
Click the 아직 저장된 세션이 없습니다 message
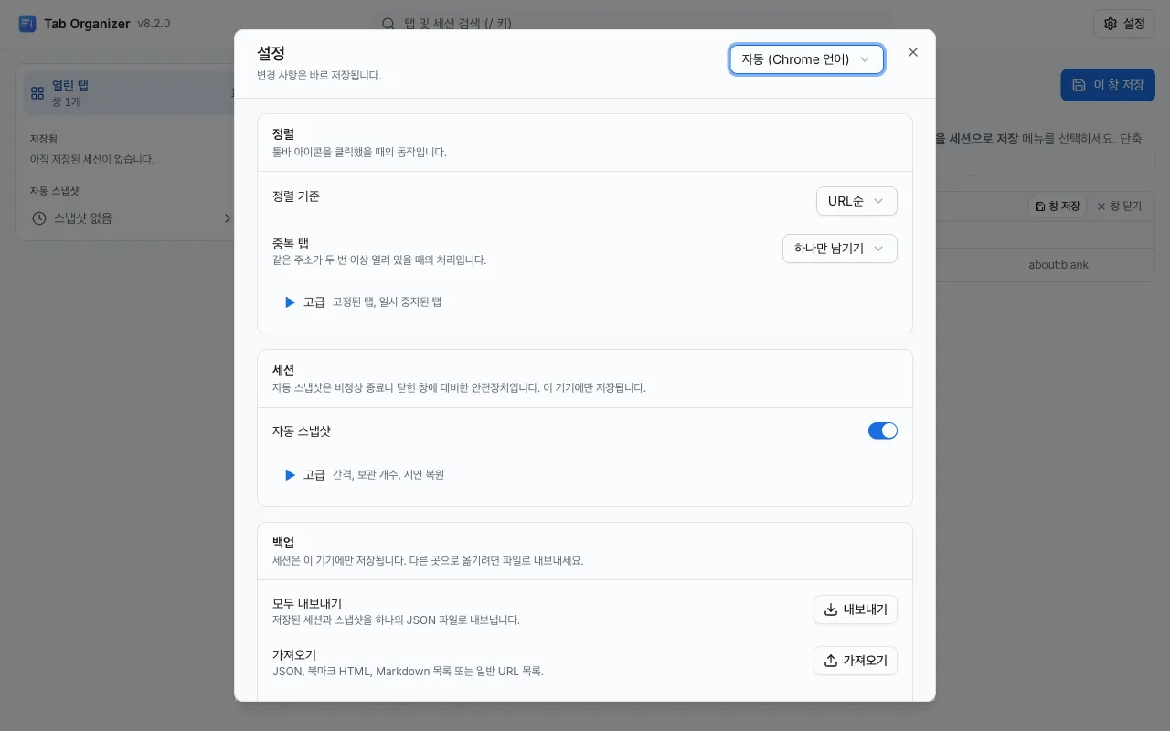[x=92, y=159]
